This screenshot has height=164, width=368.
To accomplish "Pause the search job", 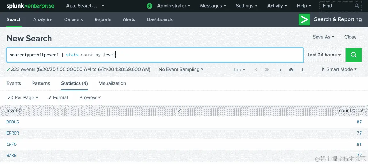I will 256,69.
